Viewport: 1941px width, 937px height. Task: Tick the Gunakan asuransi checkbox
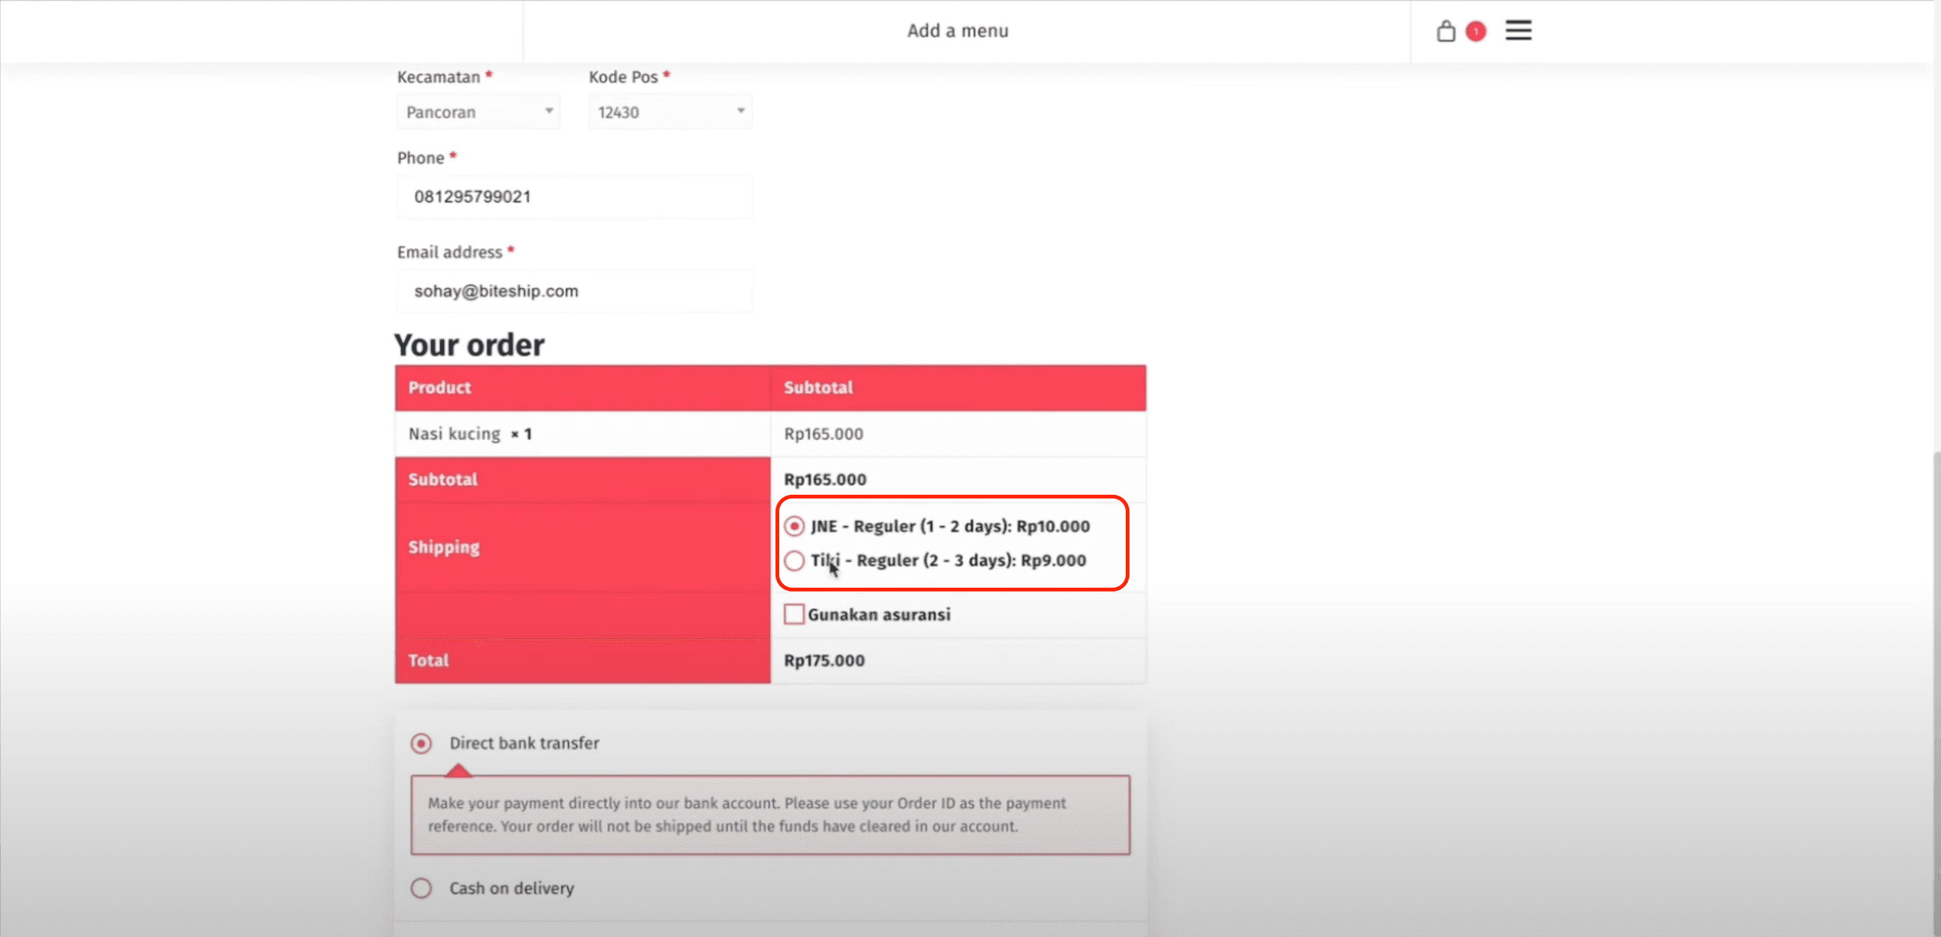(x=794, y=614)
